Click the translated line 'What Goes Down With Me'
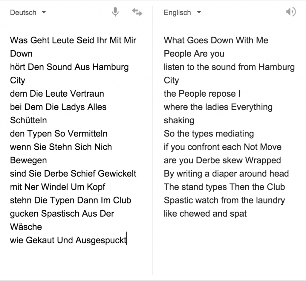 coord(216,40)
